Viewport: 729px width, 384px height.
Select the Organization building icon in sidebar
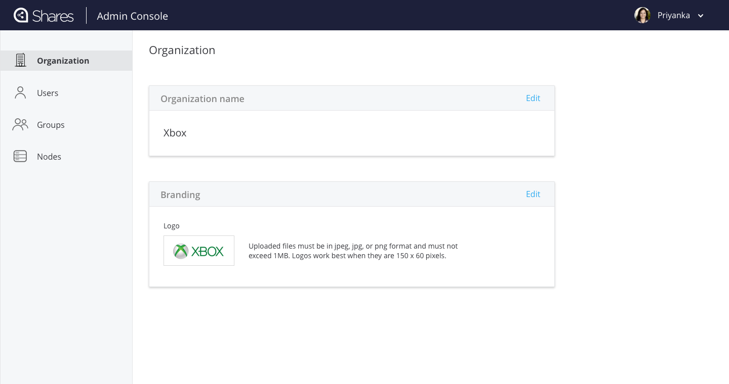coord(20,60)
